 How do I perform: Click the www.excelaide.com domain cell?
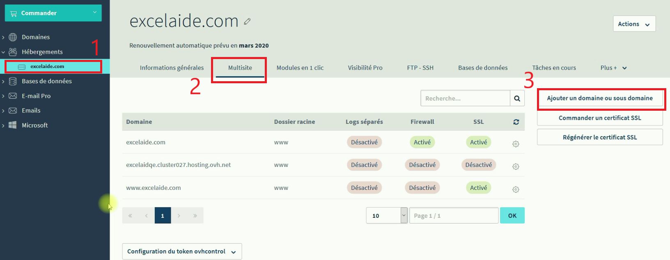[x=154, y=188]
